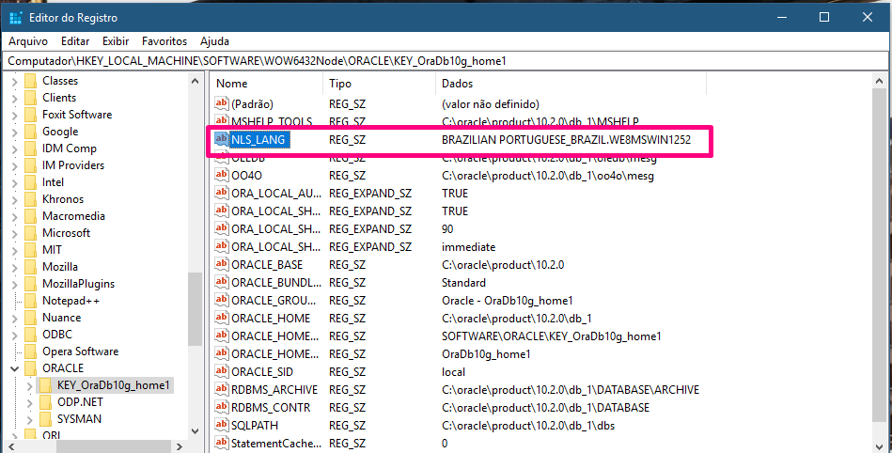Image resolution: width=892 pixels, height=453 pixels.
Task: Select the MozillaPlugins key
Action: tap(79, 284)
